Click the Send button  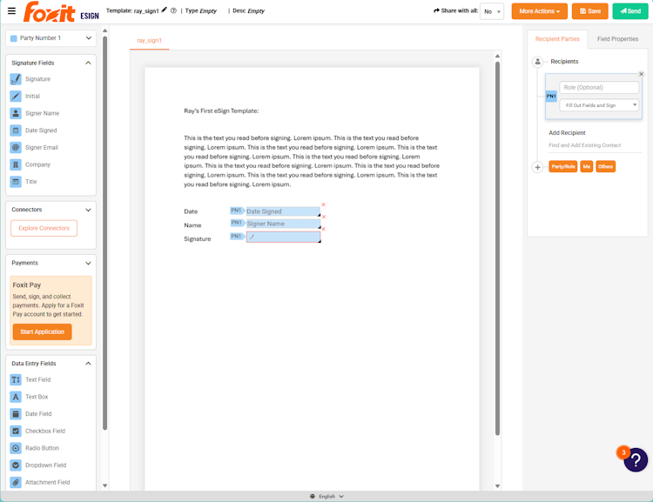630,11
